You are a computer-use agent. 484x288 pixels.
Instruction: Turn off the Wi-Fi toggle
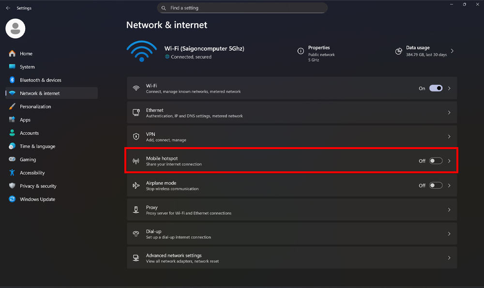coord(435,88)
